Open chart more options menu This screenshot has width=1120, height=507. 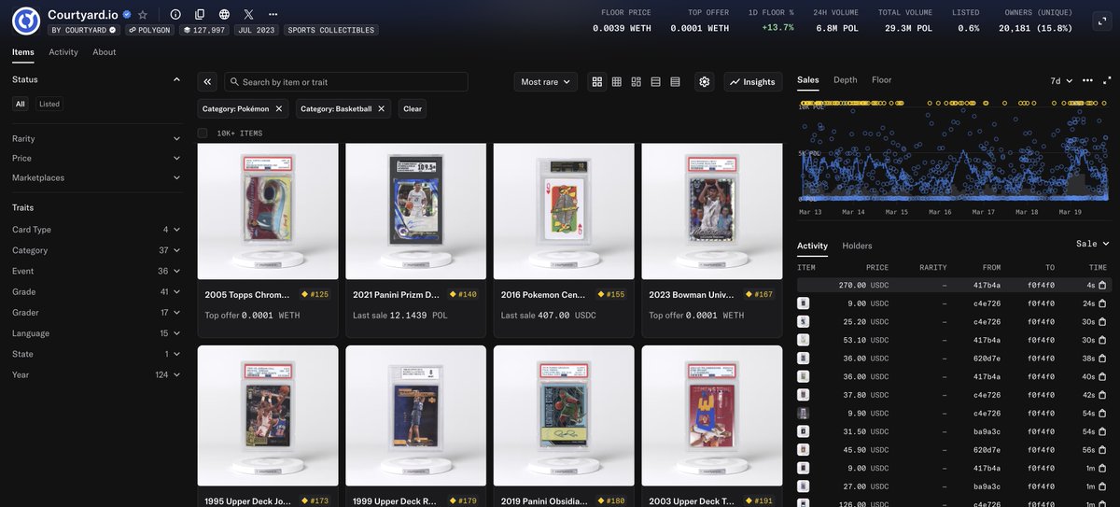pos(1087,81)
